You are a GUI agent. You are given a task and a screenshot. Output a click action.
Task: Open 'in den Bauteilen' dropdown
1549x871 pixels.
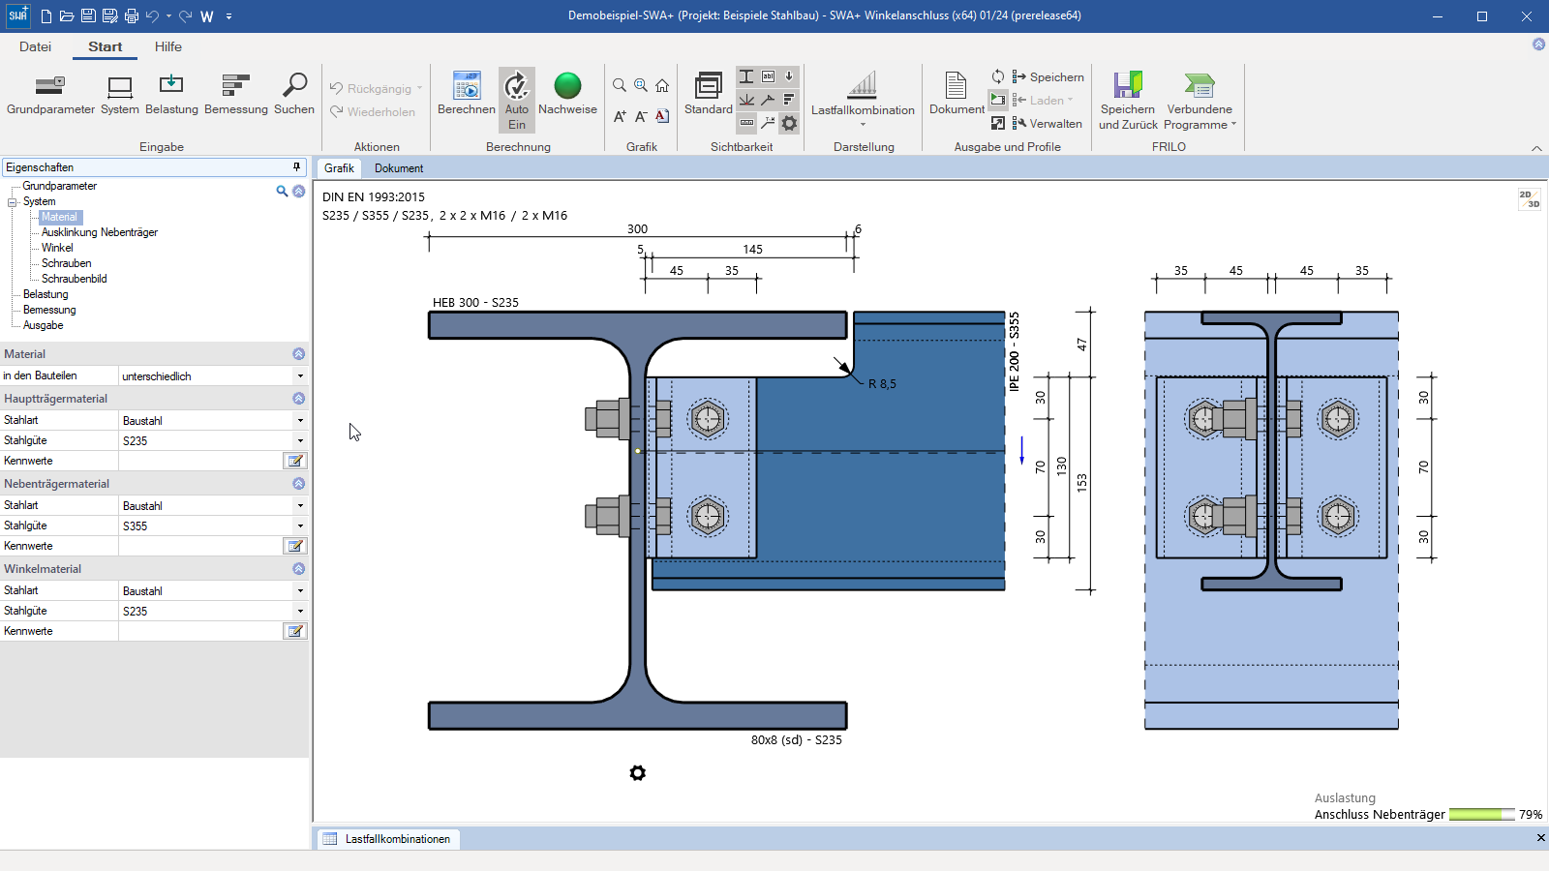[300, 376]
